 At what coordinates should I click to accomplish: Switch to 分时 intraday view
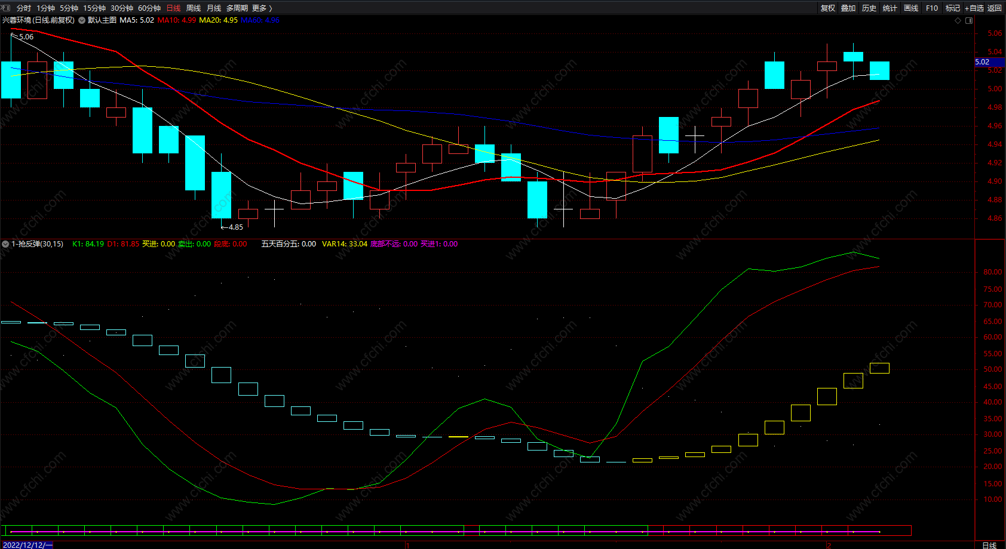[24, 8]
